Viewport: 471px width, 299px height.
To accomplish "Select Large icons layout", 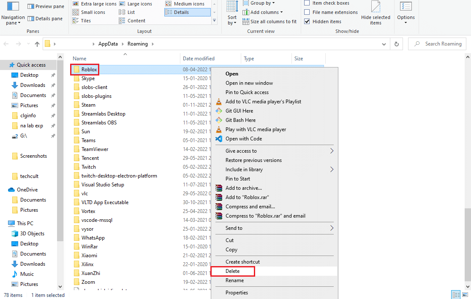I will pos(136,4).
